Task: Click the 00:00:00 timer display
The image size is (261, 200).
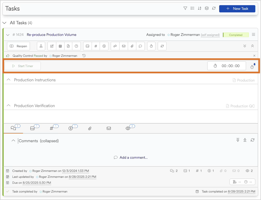Action: point(227,66)
